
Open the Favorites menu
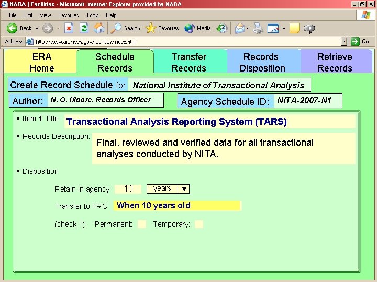tap(68, 15)
